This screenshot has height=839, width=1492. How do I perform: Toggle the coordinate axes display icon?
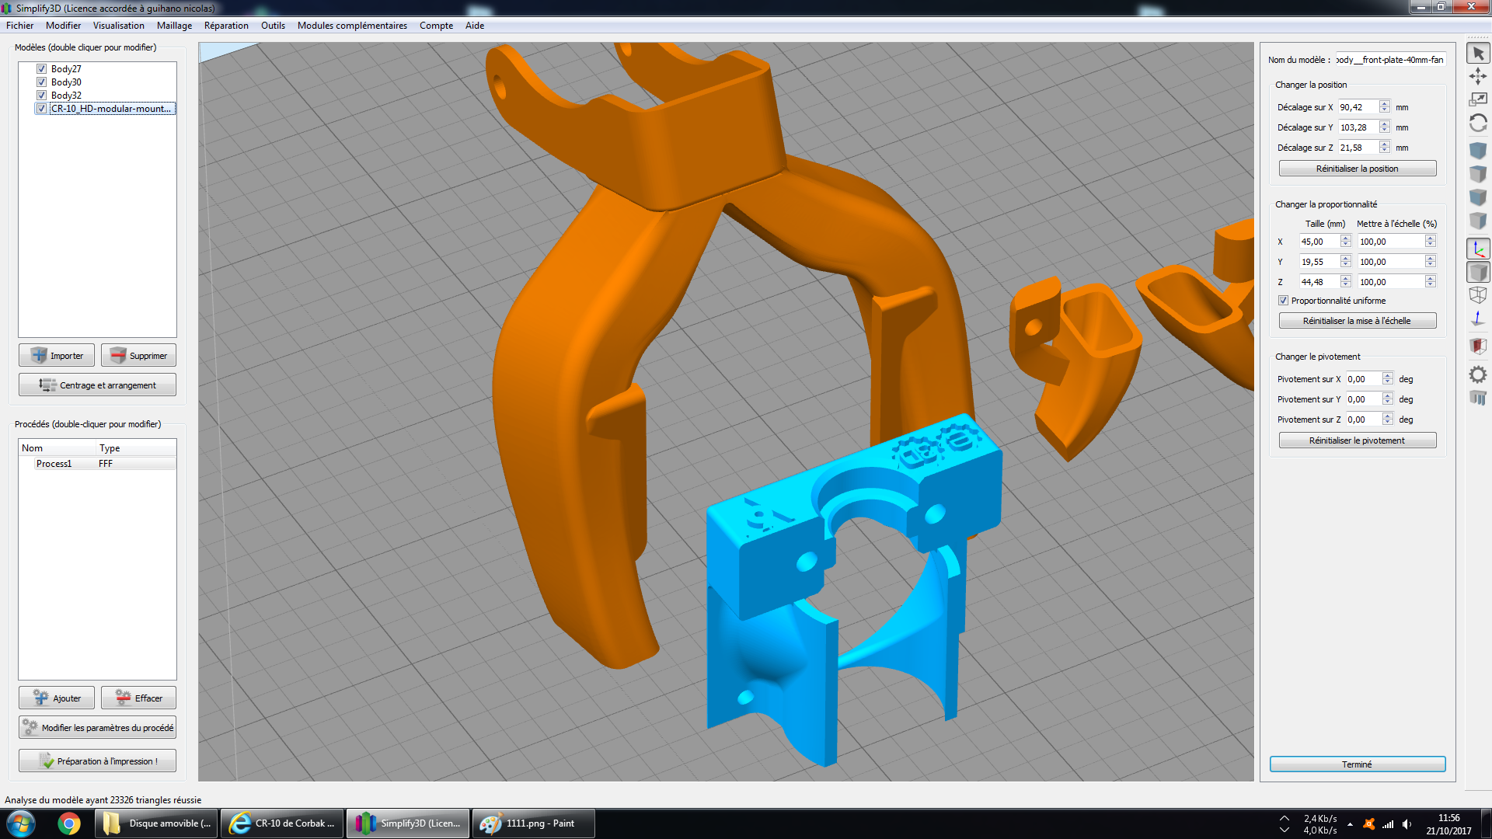tap(1478, 249)
